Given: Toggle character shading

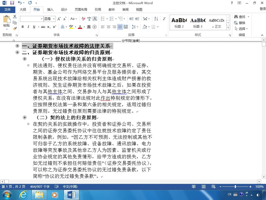Looking at the screenshot, I should [89, 27].
